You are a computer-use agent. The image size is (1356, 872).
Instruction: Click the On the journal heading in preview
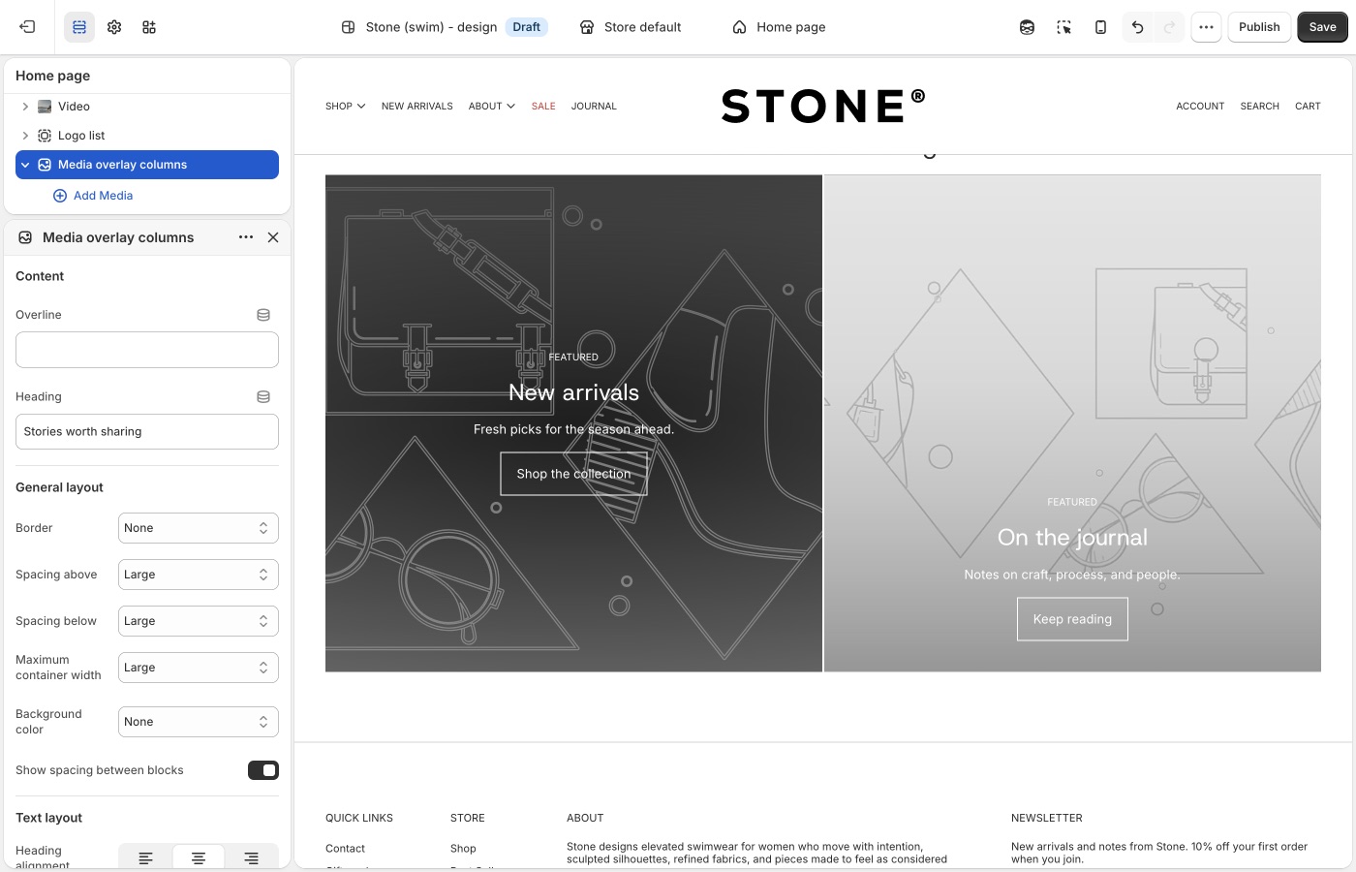pos(1072,538)
